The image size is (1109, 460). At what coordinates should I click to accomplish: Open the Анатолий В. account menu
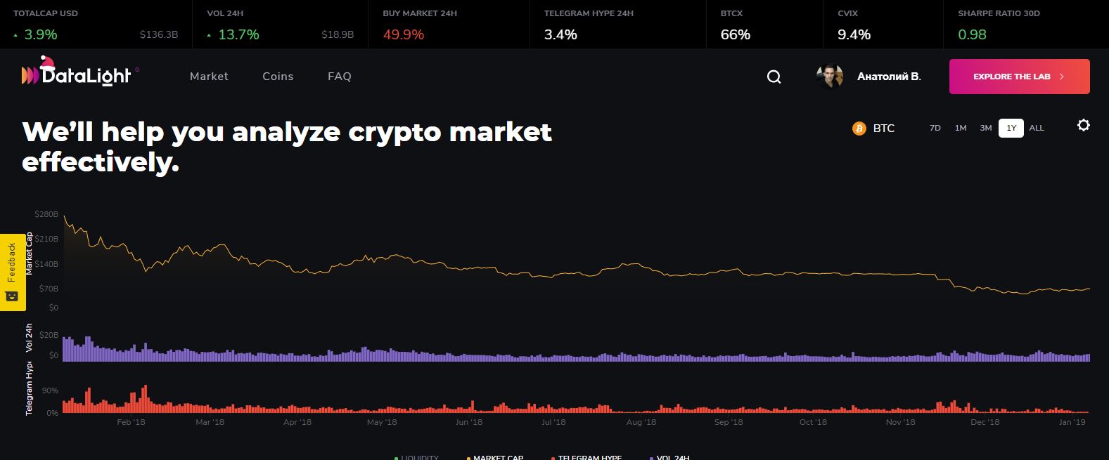click(x=889, y=77)
